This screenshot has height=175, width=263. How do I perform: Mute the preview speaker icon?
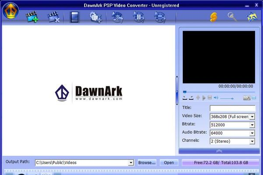(216, 98)
